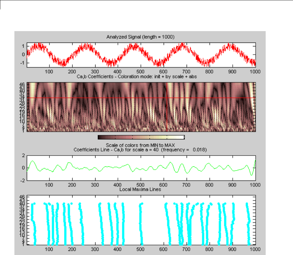Click the '(frequency = 0.018)' text
Image resolution: width=293 pixels, height=255 pixels.
(x=184, y=150)
